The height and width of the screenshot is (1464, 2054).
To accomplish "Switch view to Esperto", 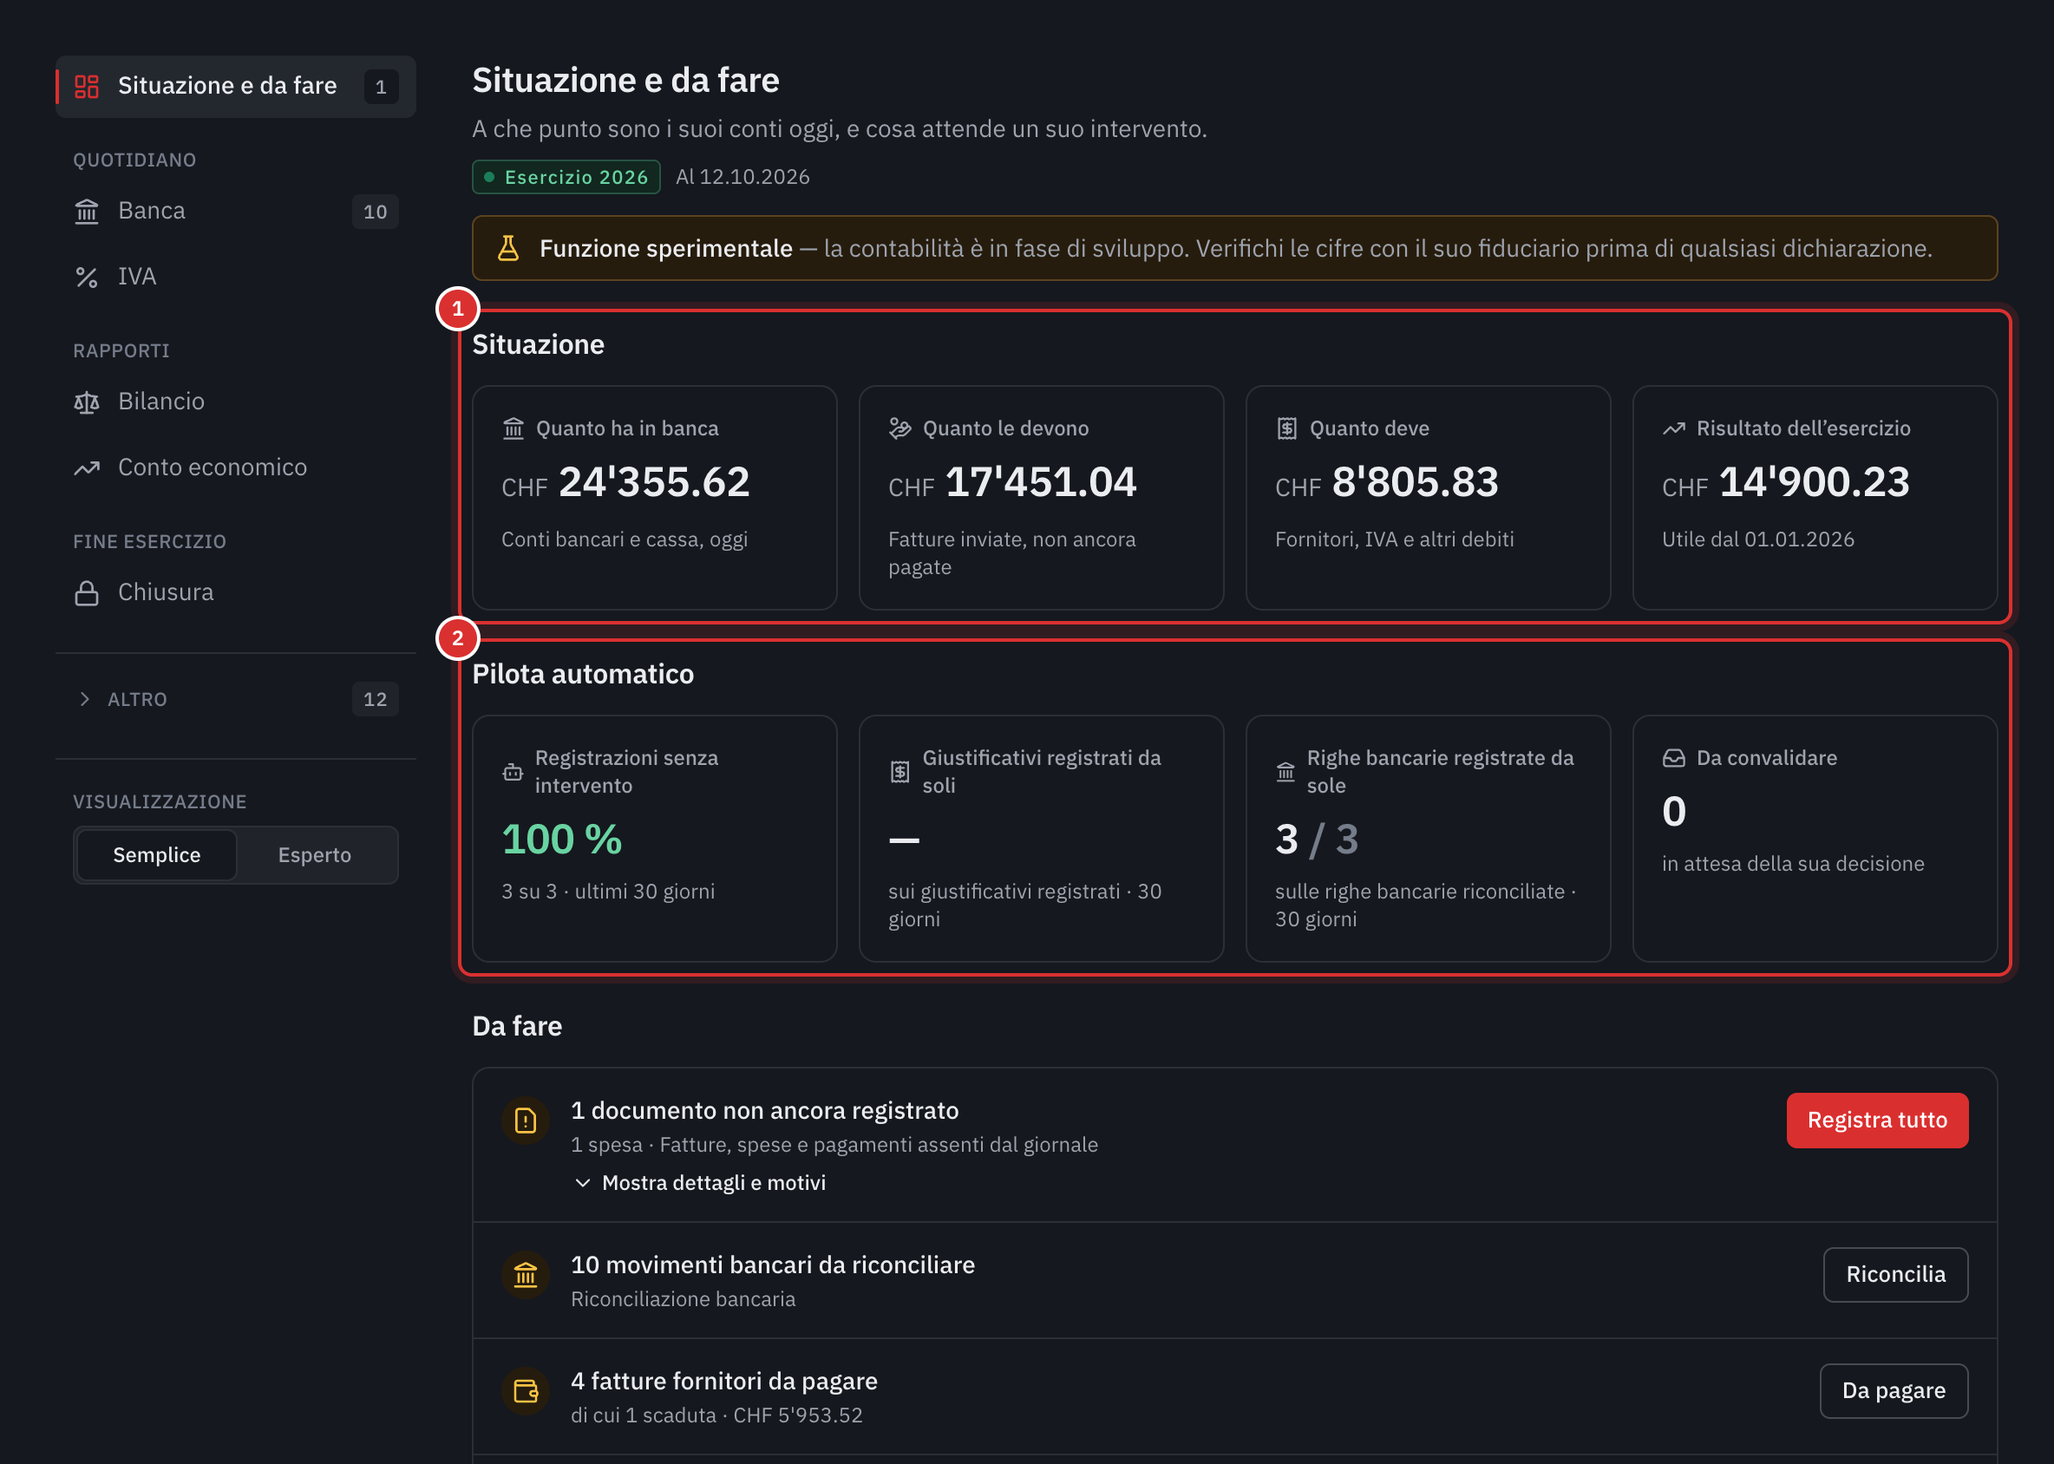I will pyautogui.click(x=315, y=854).
